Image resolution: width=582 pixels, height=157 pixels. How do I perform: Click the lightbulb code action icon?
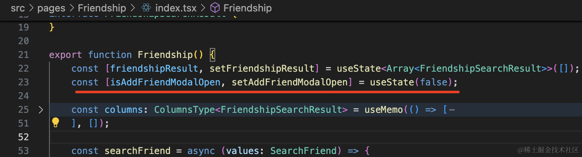point(56,122)
